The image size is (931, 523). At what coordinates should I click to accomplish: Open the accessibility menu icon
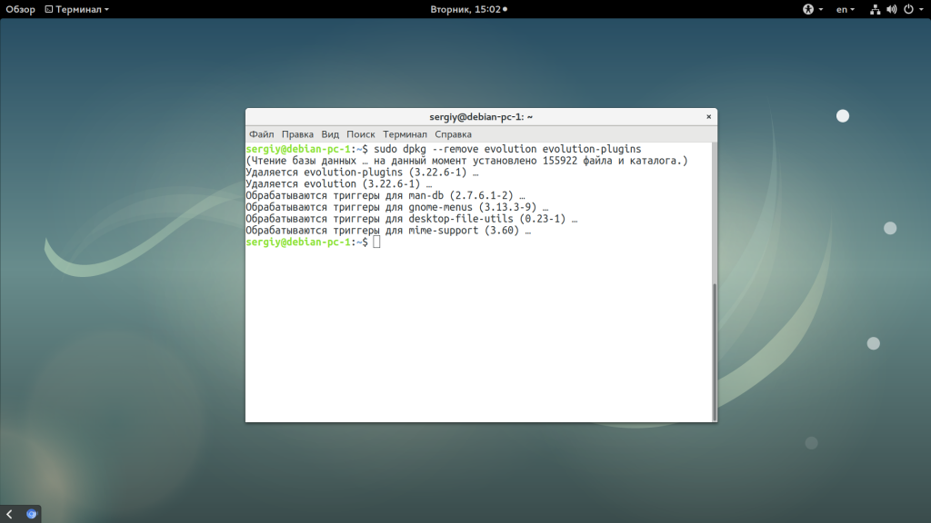(806, 9)
